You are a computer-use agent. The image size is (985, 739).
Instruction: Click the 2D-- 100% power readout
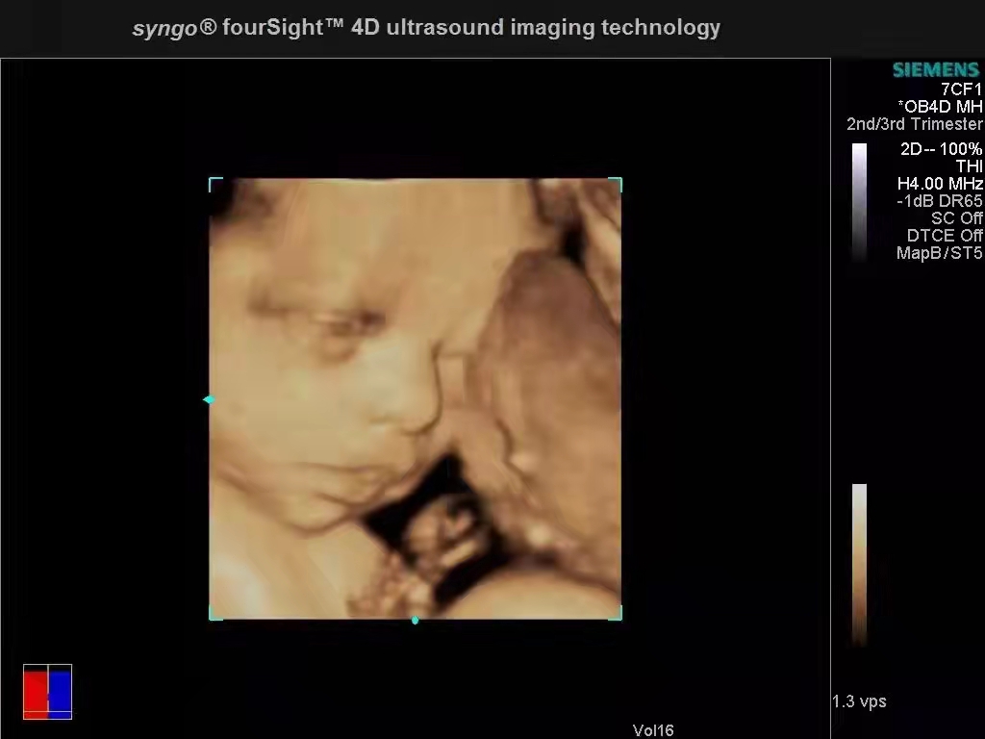point(941,149)
